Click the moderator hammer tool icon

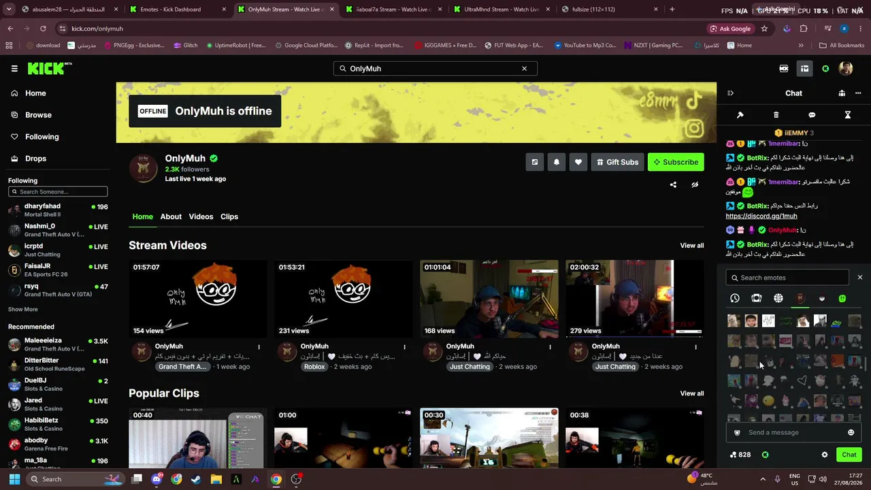740,115
